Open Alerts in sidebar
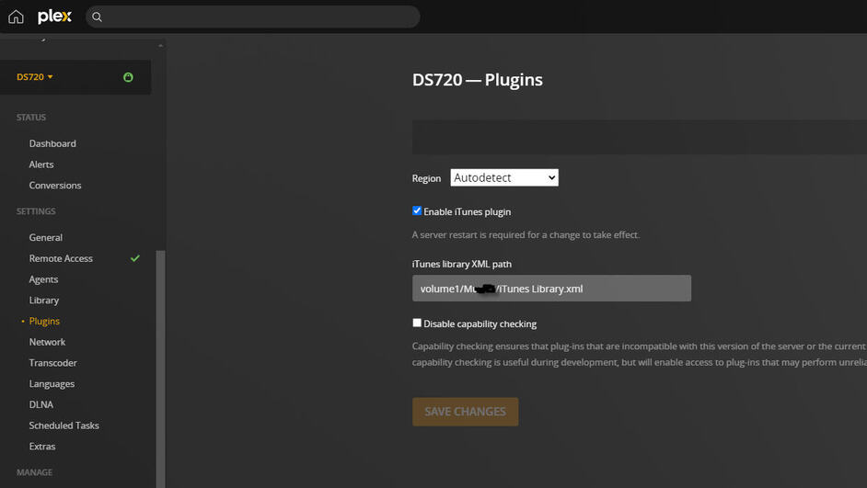The height and width of the screenshot is (488, 867). coord(41,165)
